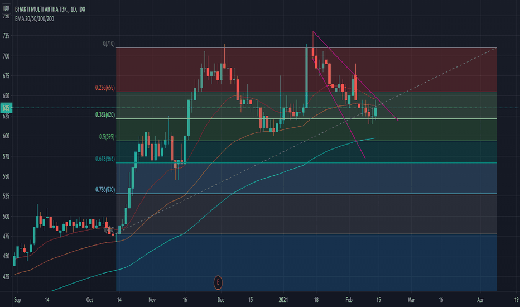520x307 pixels.
Task: Click the Apr date axis label
Action: point(480,300)
